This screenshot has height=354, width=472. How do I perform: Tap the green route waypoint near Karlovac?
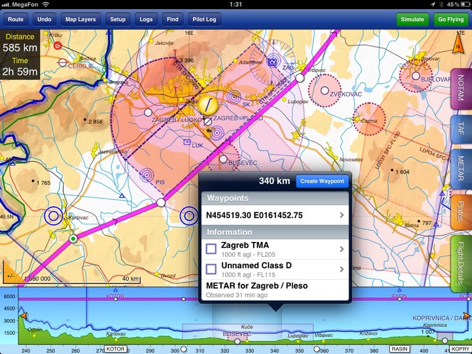[73, 239]
